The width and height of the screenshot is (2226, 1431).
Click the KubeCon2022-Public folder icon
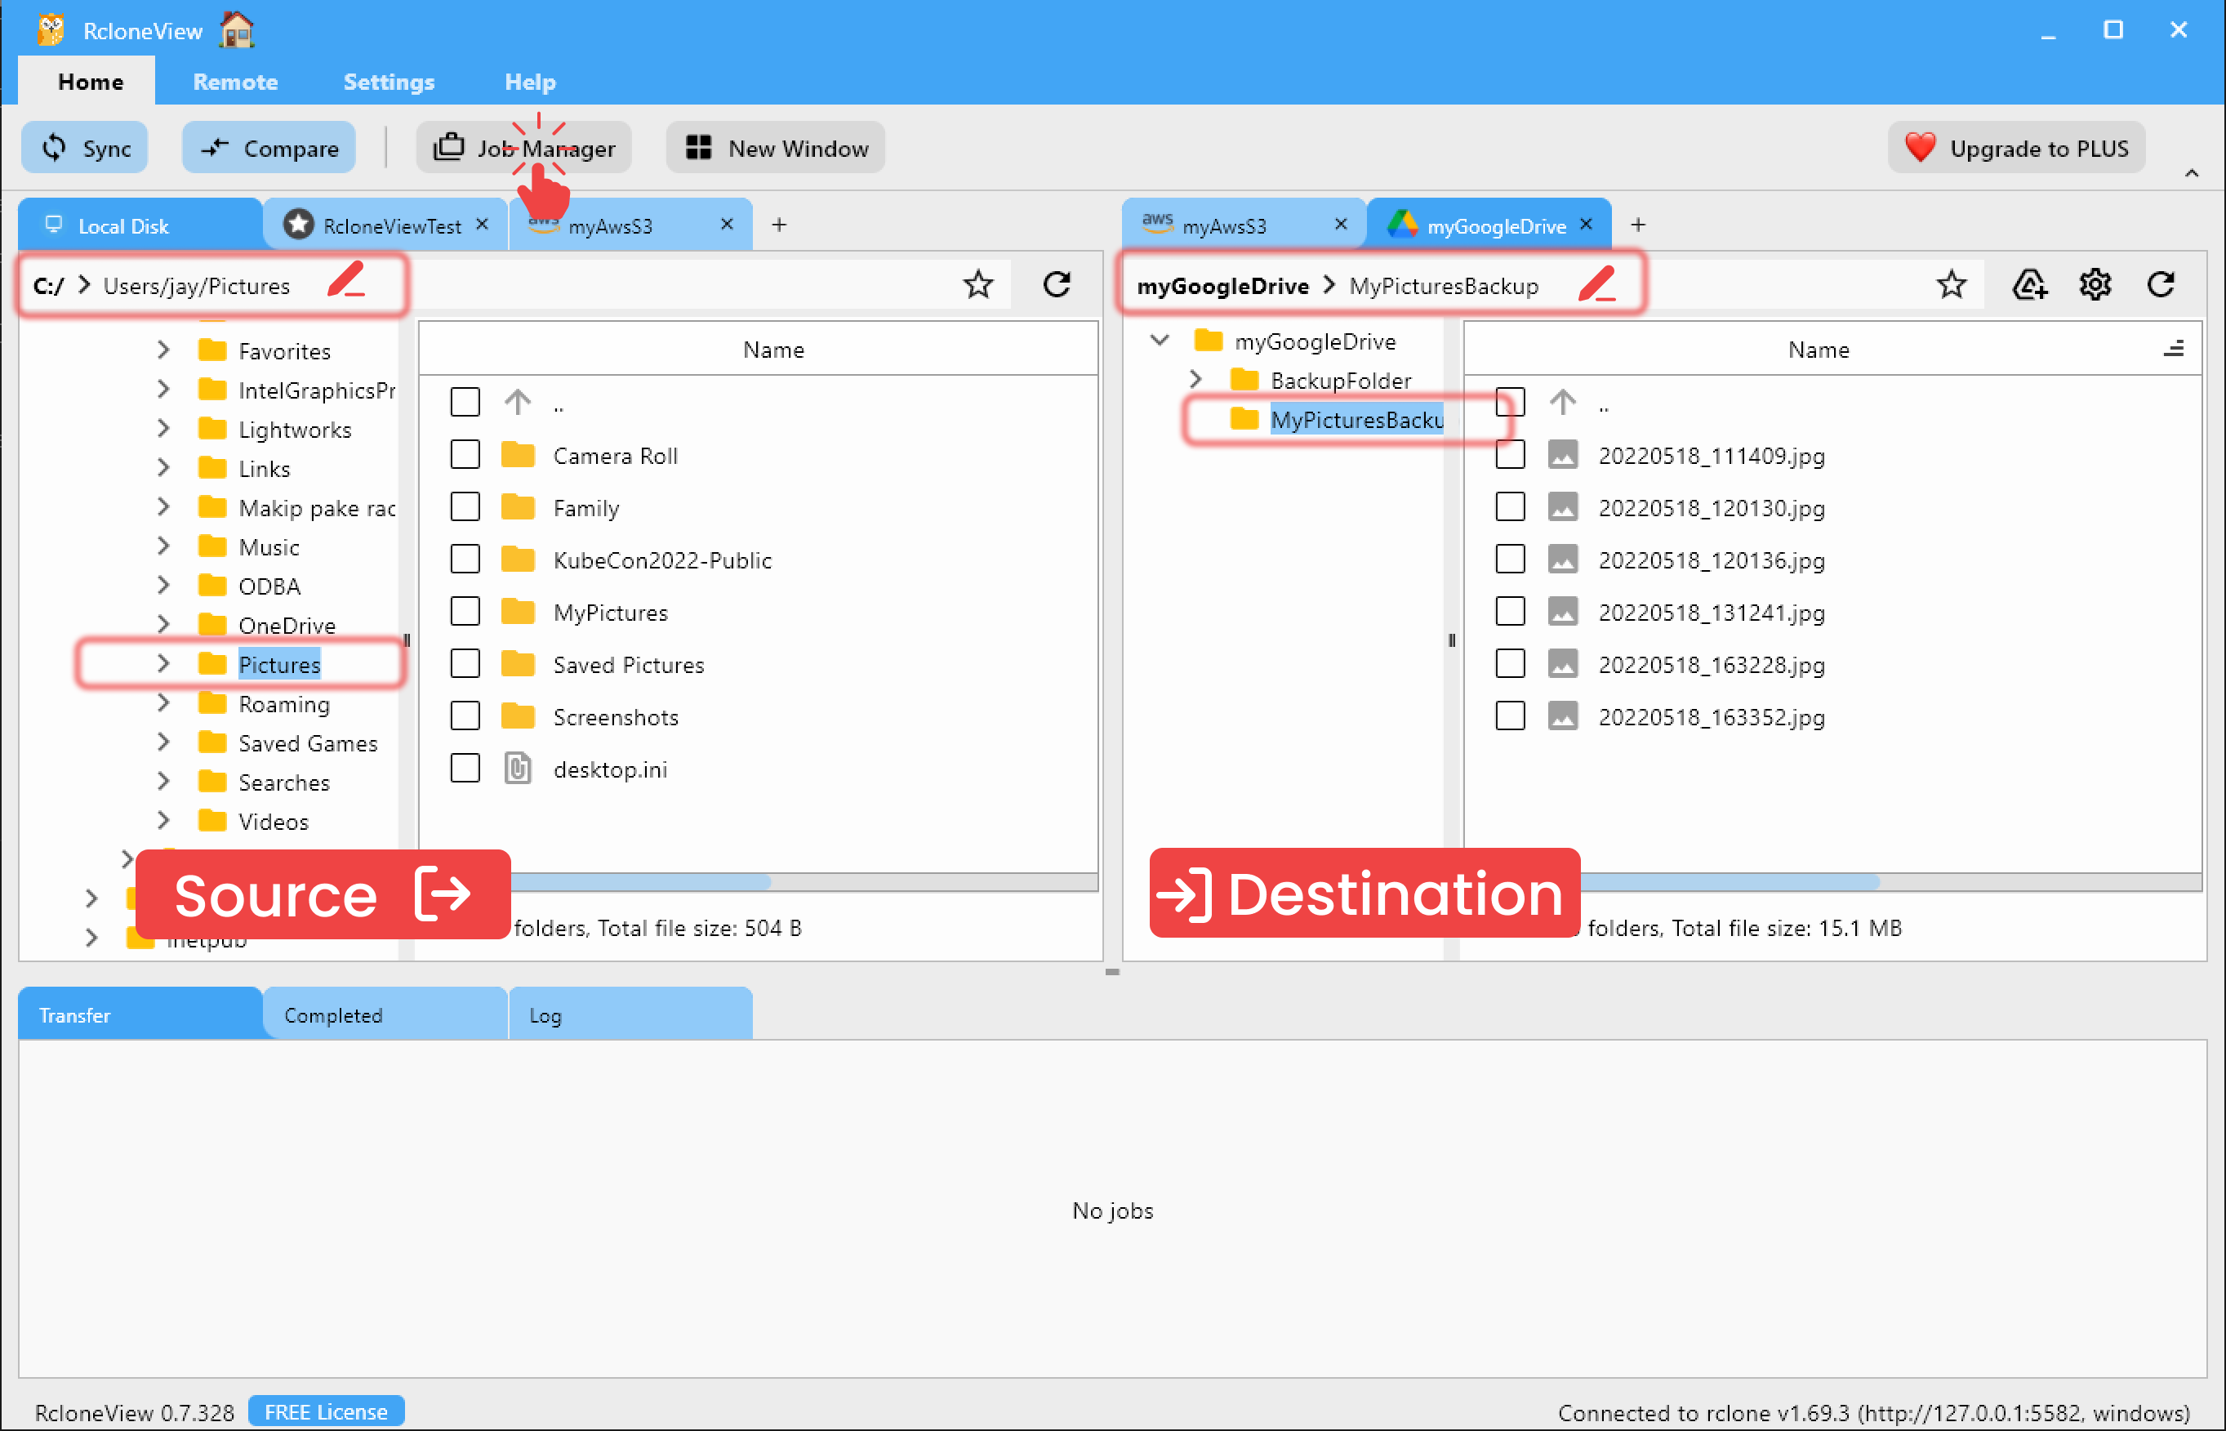click(x=518, y=559)
